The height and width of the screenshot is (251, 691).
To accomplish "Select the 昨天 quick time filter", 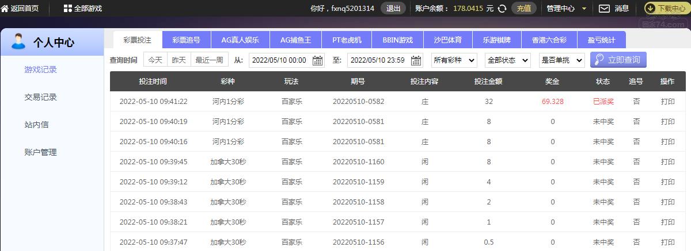I will (x=179, y=60).
